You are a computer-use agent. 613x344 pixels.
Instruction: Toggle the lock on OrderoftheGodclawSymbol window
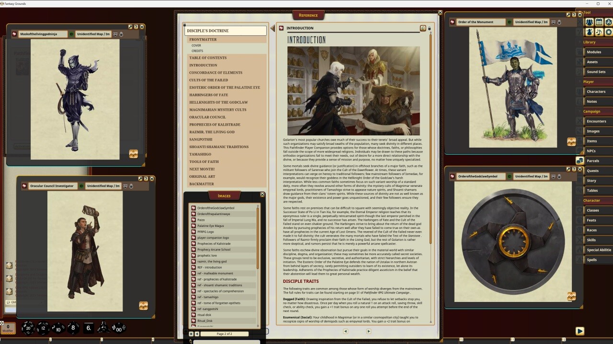559,176
